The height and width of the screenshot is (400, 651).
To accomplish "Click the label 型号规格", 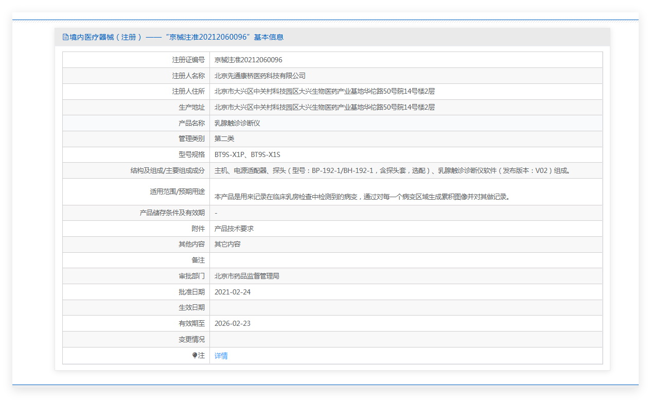I will pos(191,154).
